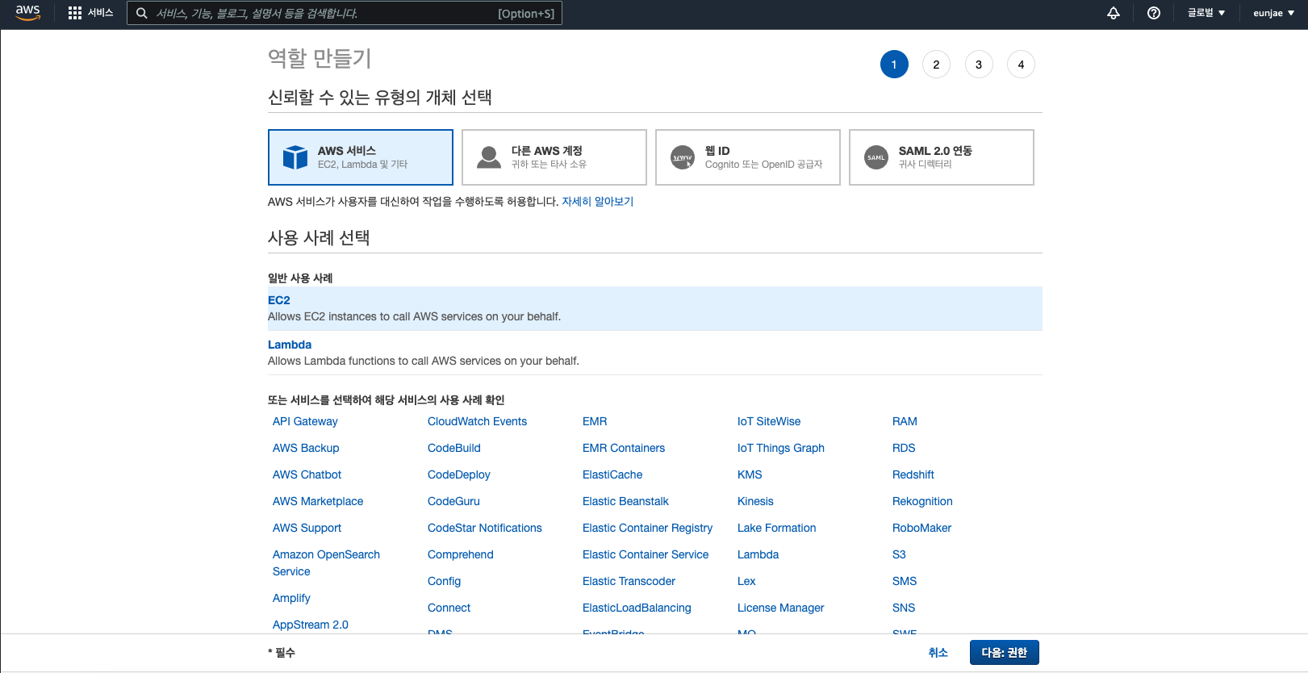Focus the services search input field

pyautogui.click(x=345, y=13)
